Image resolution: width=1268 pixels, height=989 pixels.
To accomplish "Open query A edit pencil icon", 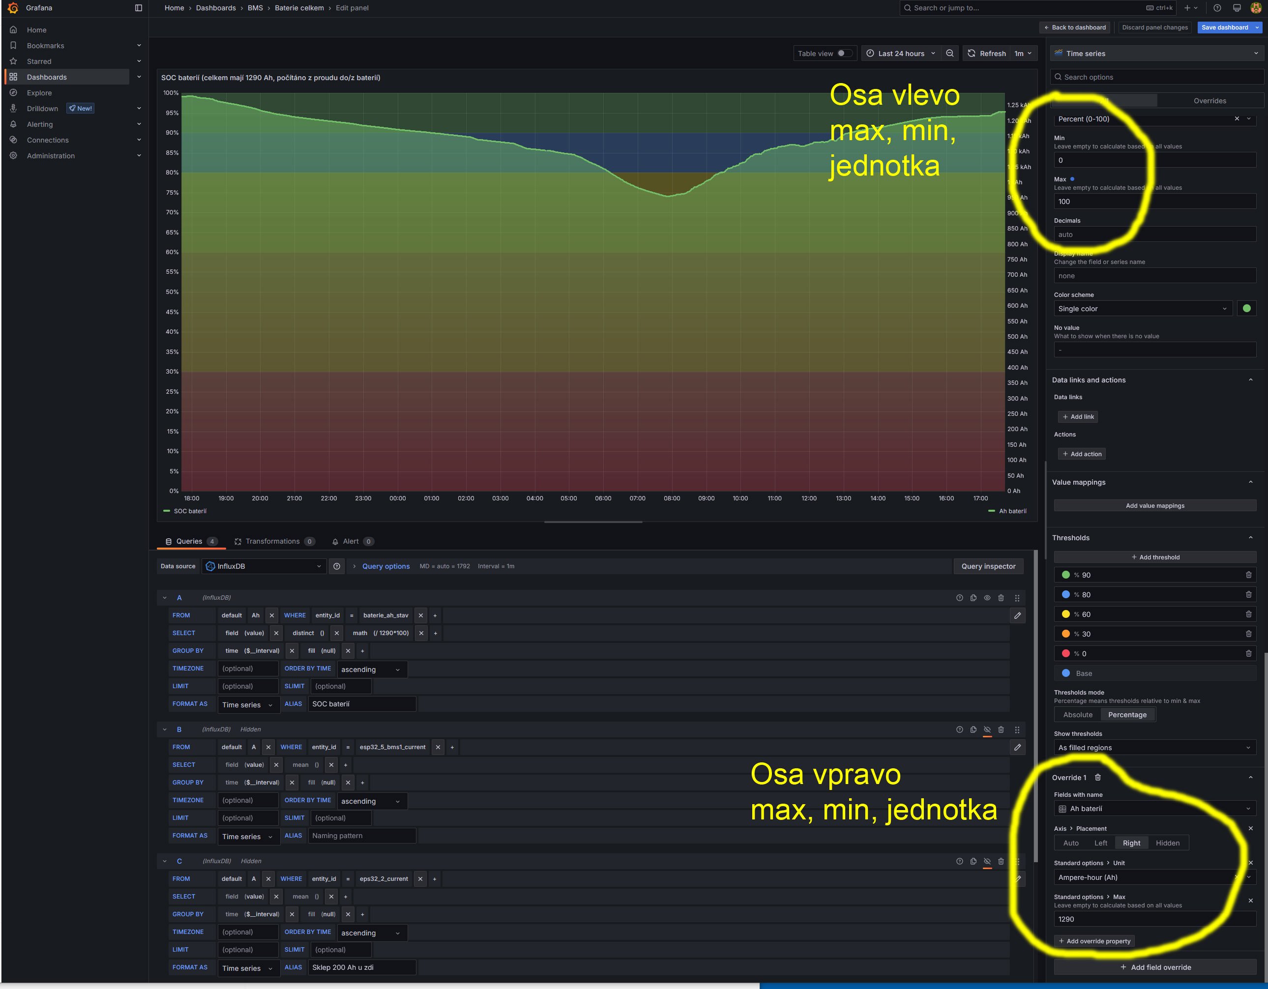I will tap(1017, 616).
